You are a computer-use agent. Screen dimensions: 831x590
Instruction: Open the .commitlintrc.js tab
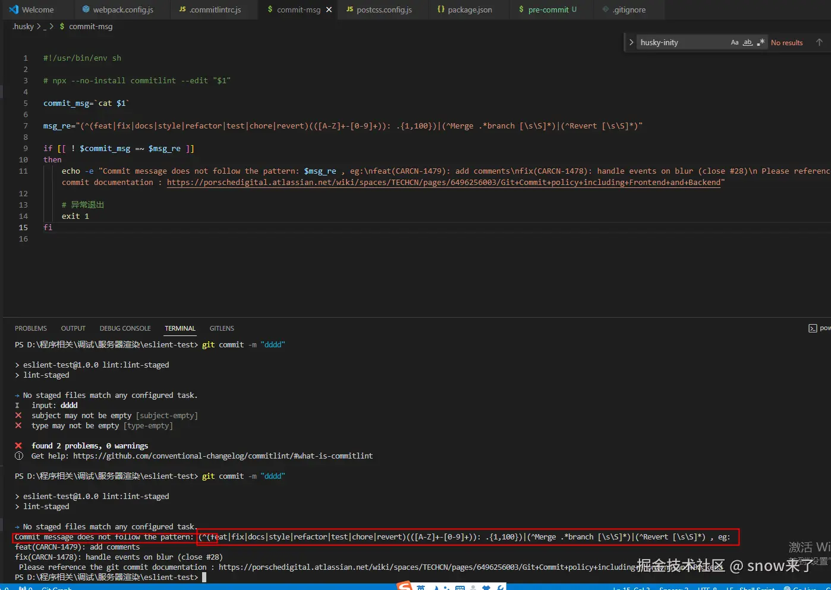[215, 10]
